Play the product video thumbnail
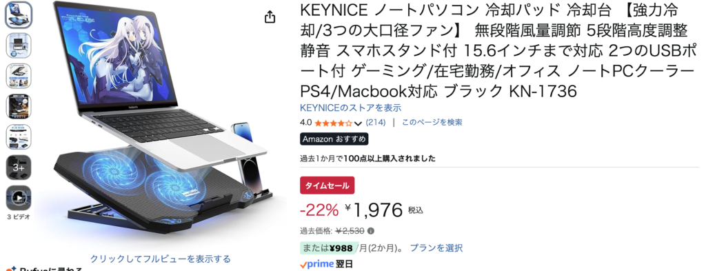Viewport: 706px width, 271px height. coord(19,198)
